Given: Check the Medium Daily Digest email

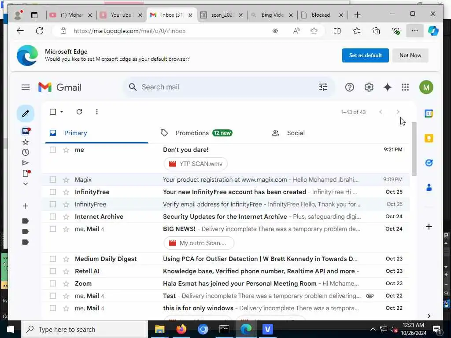Looking at the screenshot, I should [x=53, y=259].
